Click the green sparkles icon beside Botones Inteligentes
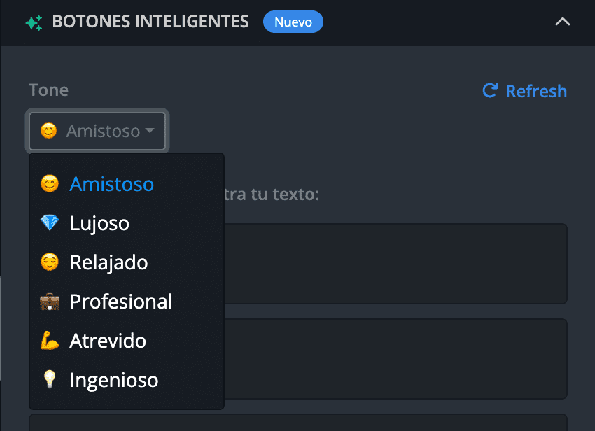595x431 pixels. tap(34, 23)
